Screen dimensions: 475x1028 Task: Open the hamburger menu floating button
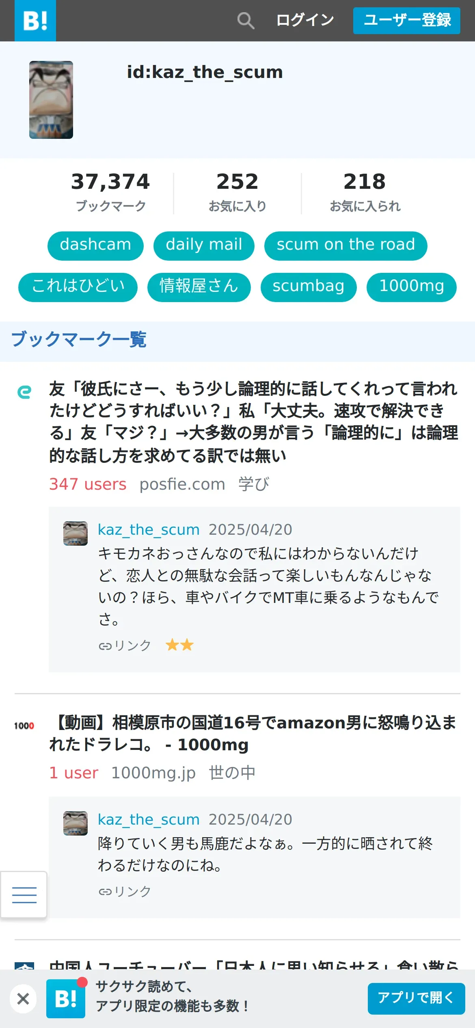[24, 894]
